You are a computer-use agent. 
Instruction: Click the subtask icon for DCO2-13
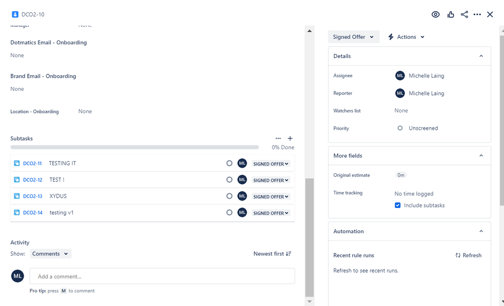point(17,196)
